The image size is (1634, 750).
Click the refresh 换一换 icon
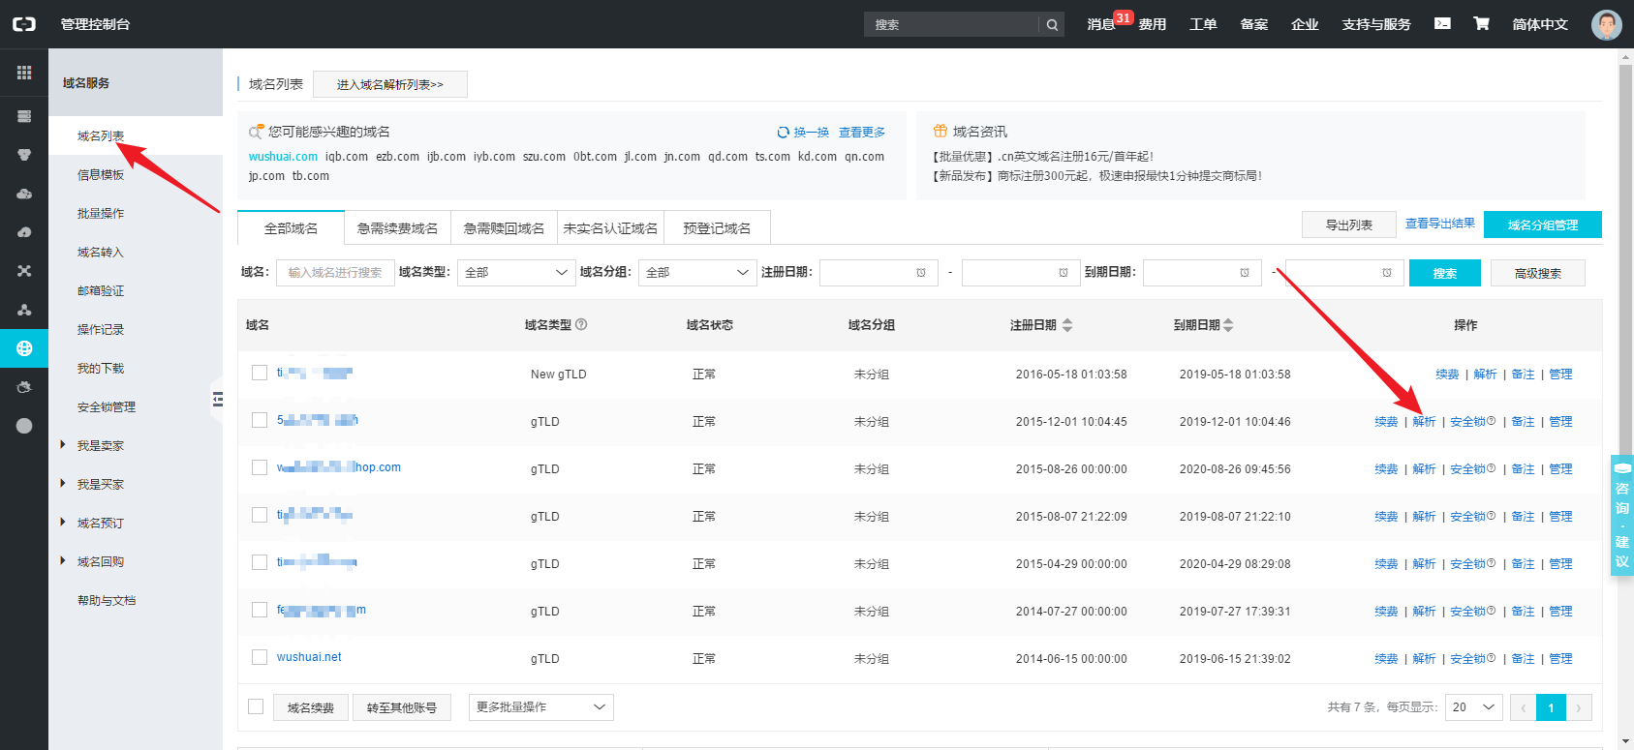pyautogui.click(x=783, y=133)
